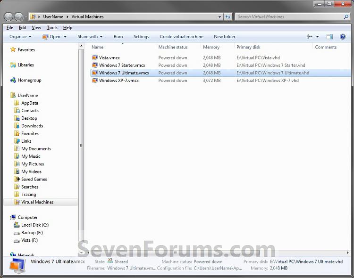Select My Documents in the sidebar
This screenshot has height=278, width=354.
point(36,149)
